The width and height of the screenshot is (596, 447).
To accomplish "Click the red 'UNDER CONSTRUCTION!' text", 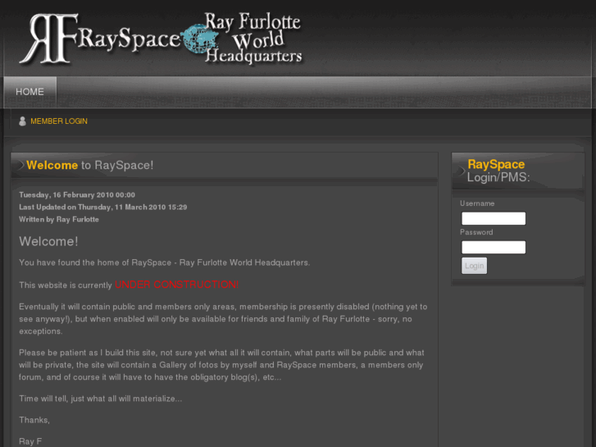I will 177,285.
